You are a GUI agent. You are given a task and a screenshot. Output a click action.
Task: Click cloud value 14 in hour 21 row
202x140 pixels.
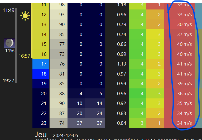(95, 103)
